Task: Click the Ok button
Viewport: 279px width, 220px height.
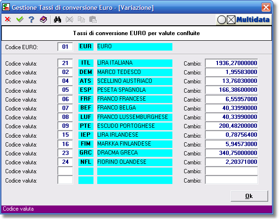Action: (249, 196)
